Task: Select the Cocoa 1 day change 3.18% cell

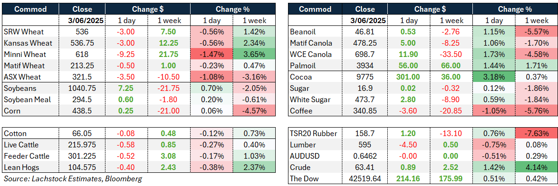Action: click(x=494, y=77)
